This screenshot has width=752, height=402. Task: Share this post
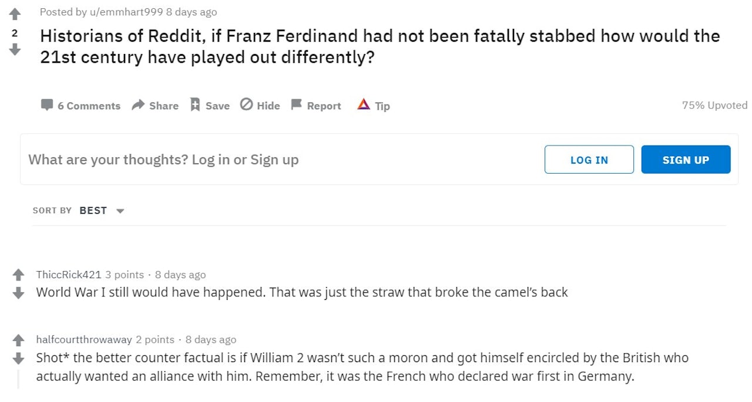[155, 106]
